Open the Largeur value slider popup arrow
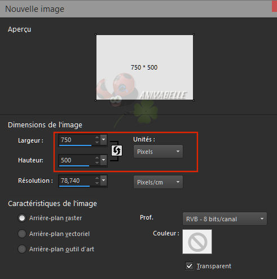This screenshot has height=279, width=277. [x=103, y=140]
